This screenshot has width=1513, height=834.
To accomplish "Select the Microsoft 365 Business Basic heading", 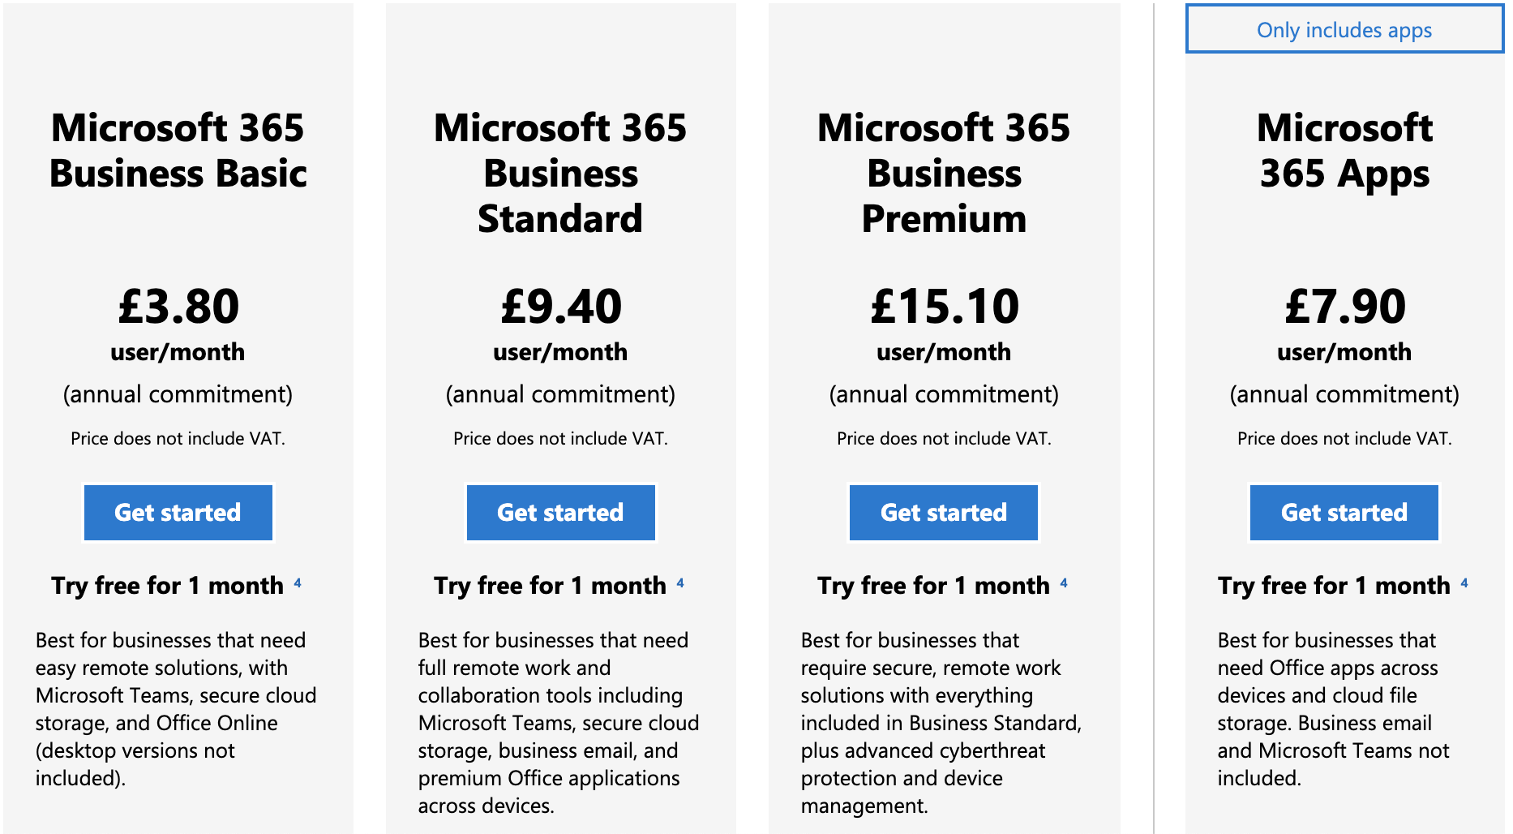I will click(178, 151).
